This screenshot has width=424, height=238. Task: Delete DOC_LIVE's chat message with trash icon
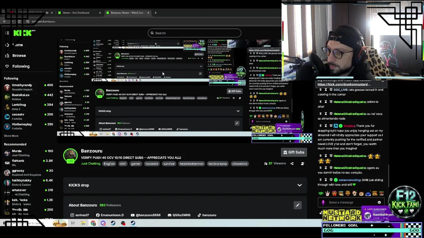coord(320,90)
